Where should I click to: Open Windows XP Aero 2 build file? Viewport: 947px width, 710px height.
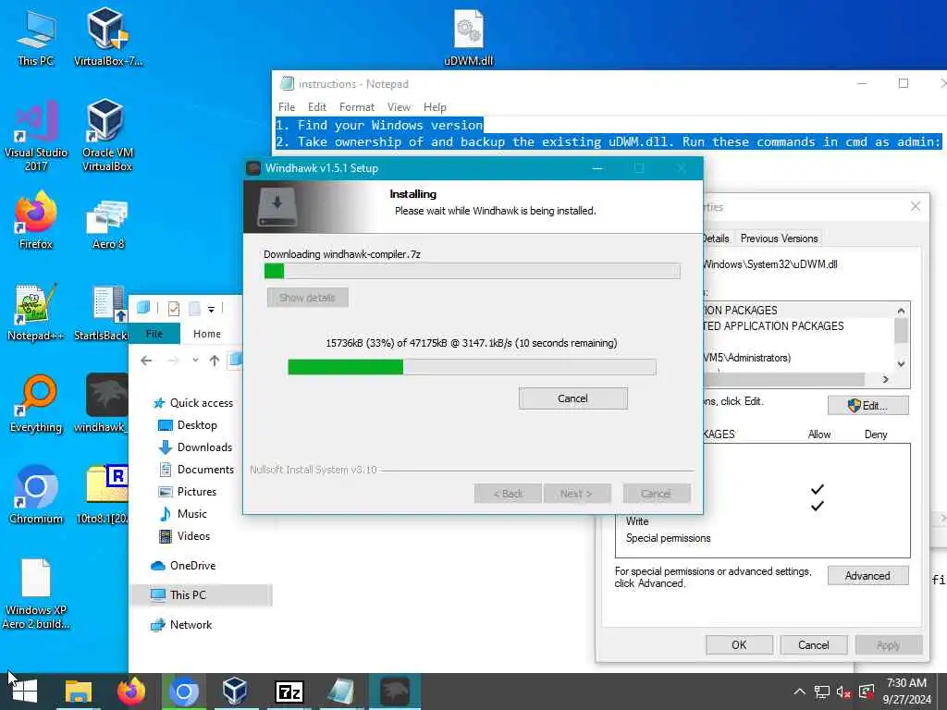click(x=36, y=594)
